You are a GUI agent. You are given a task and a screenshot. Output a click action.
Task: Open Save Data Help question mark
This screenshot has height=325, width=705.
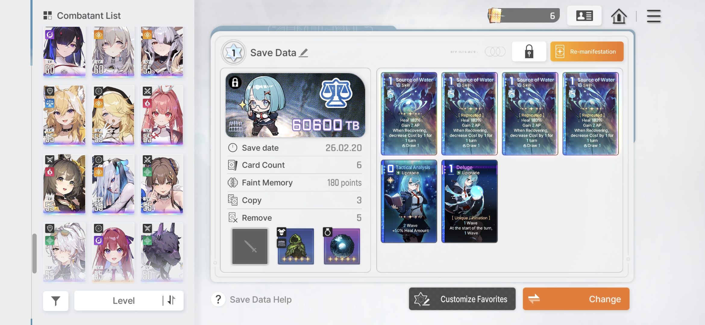click(x=218, y=299)
